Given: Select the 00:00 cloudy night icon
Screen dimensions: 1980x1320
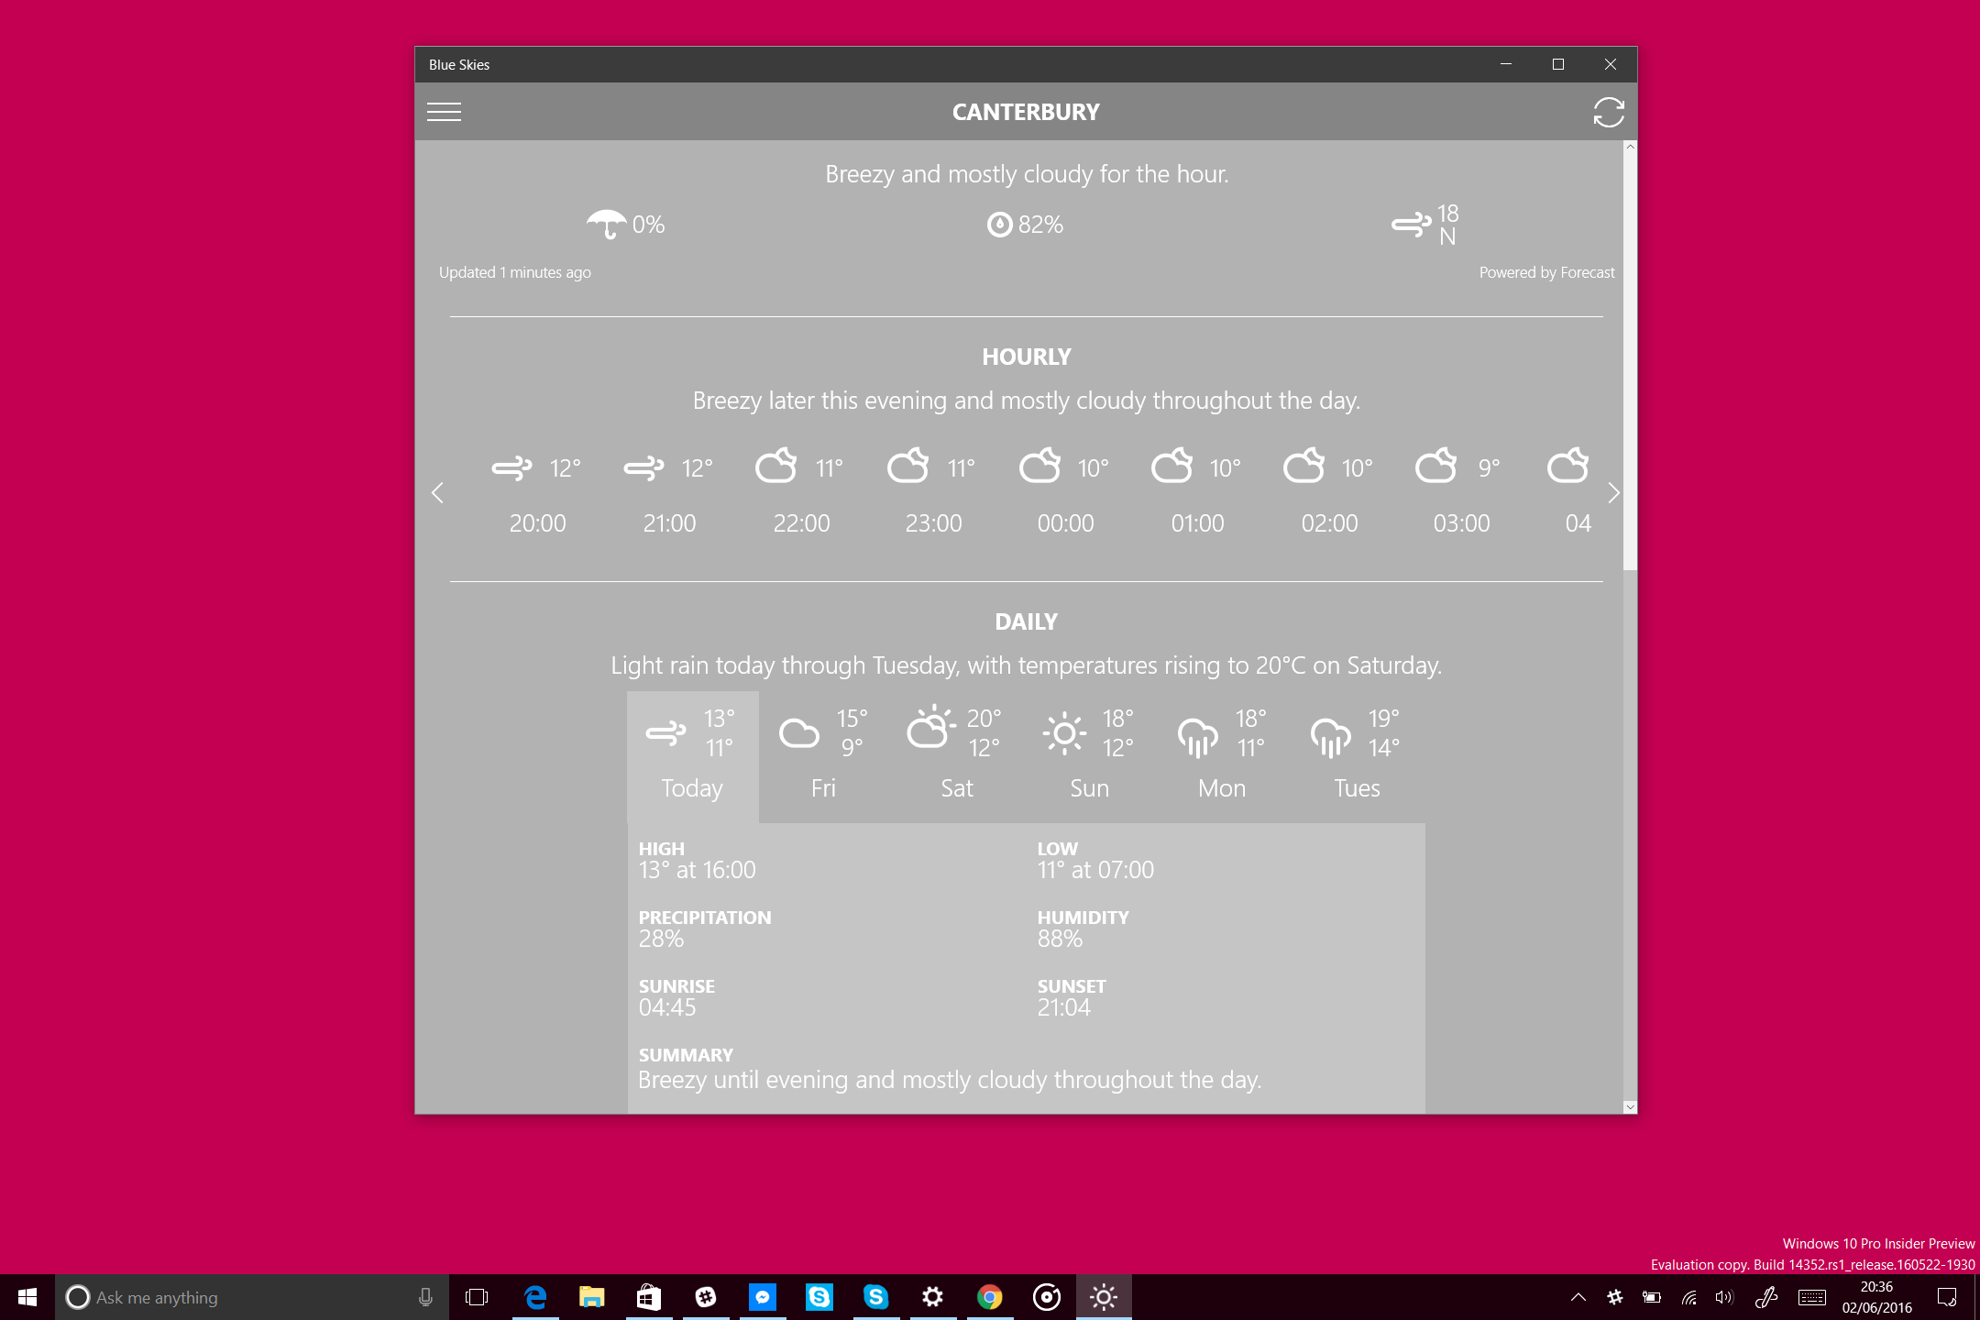Looking at the screenshot, I should coord(1040,466).
